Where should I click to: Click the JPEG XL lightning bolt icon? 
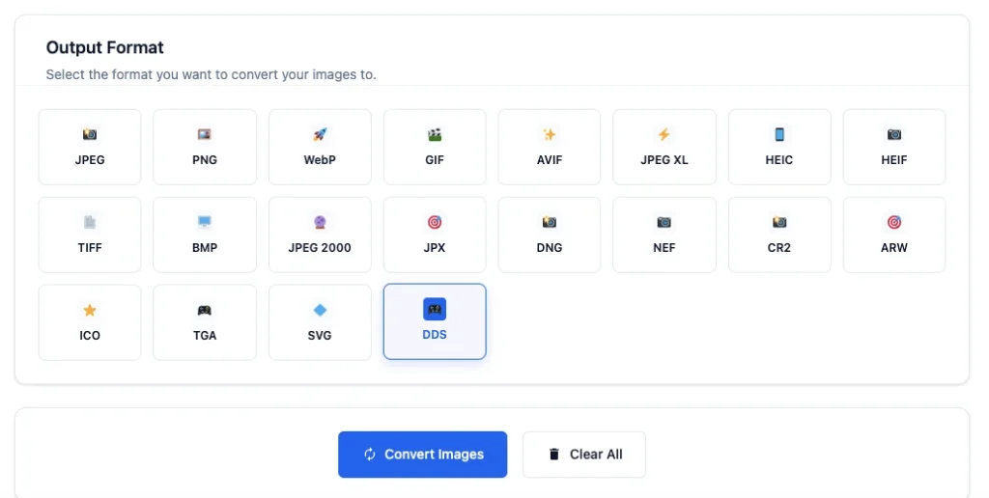coord(664,135)
